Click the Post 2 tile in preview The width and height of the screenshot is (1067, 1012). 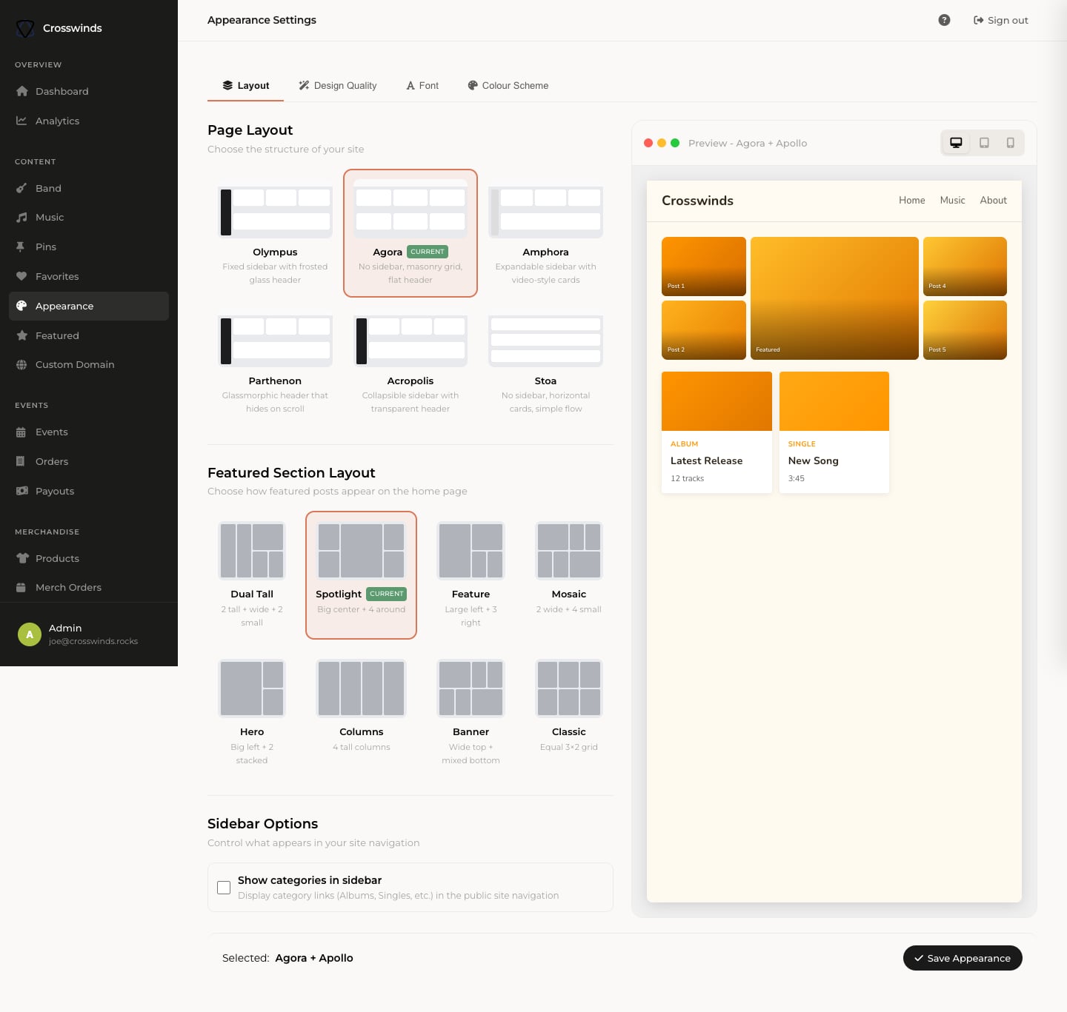coord(704,330)
